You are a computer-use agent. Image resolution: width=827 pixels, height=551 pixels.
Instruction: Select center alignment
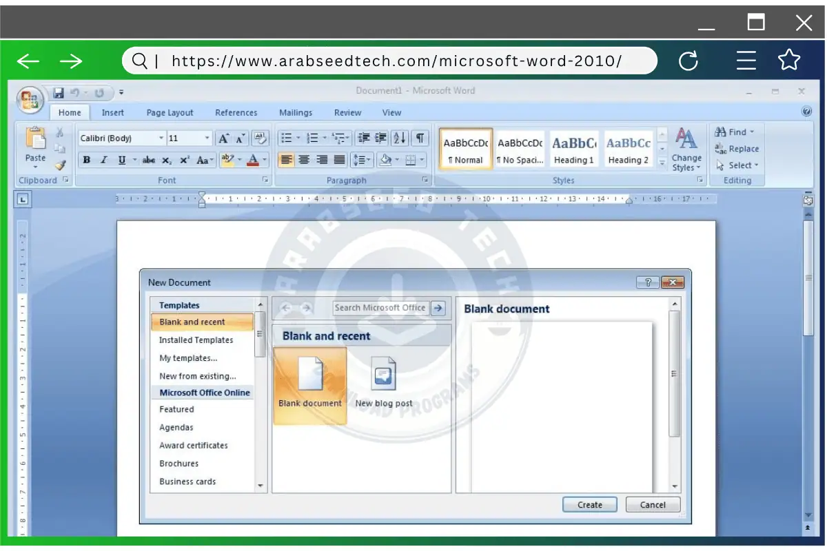click(x=304, y=159)
